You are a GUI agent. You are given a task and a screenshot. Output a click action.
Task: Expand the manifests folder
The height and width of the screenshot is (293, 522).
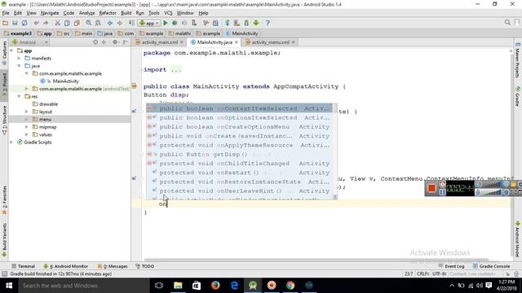19,59
